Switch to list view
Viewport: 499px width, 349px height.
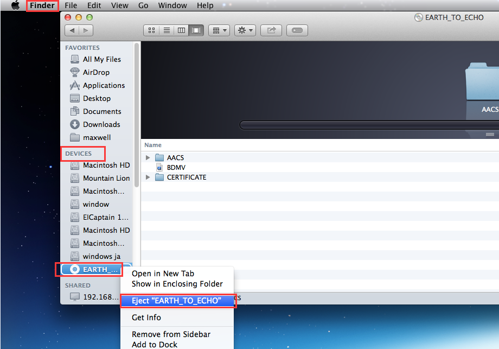(x=167, y=30)
